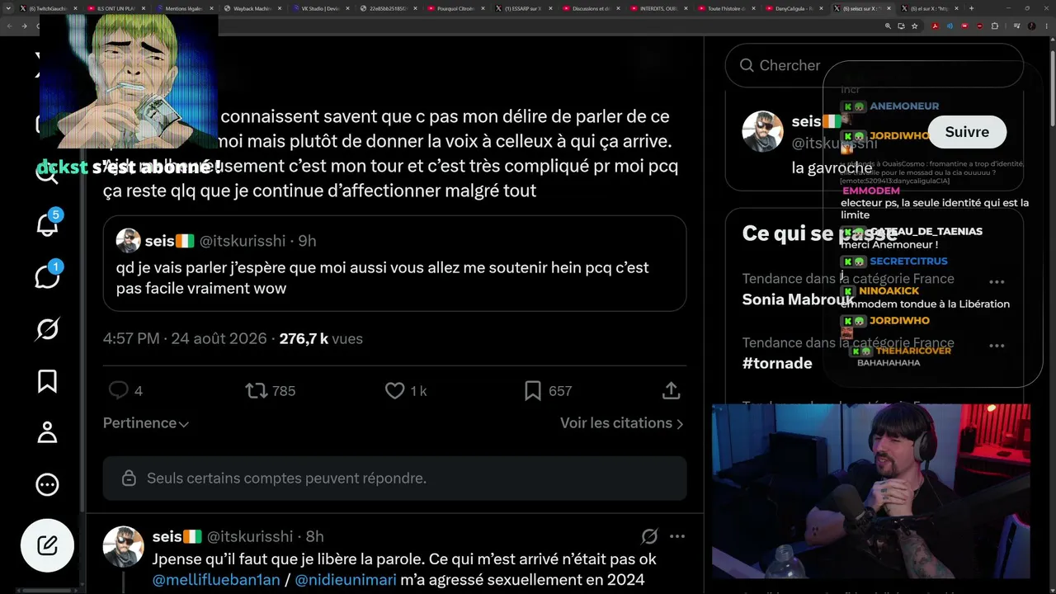Screen dimensions: 1056x594
Task: Open Grok from the X sidebar
Action: [x=47, y=329]
